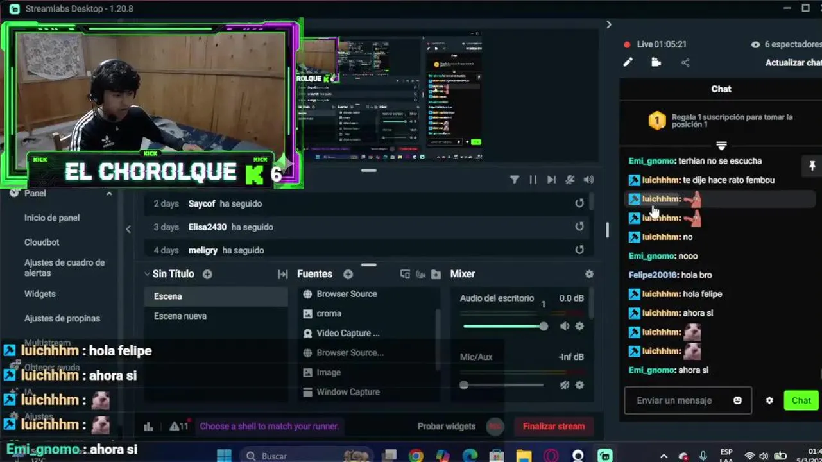Click the shell promo link
The image size is (822, 462).
(x=269, y=426)
